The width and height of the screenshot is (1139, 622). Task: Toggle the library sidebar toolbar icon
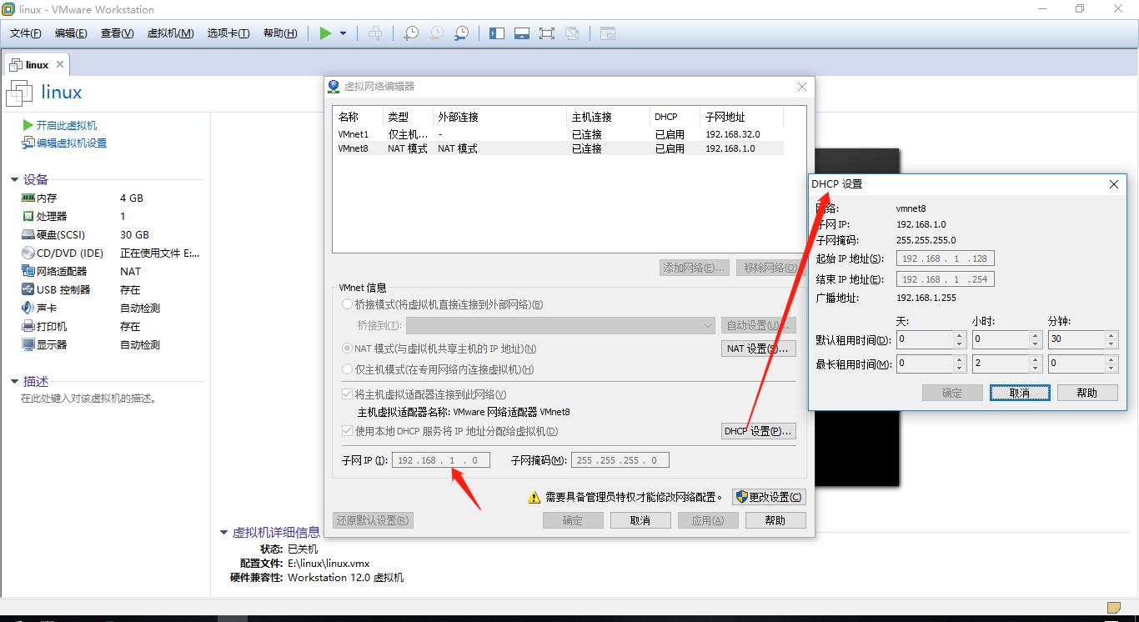point(497,33)
